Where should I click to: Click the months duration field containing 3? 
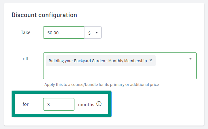click(59, 104)
